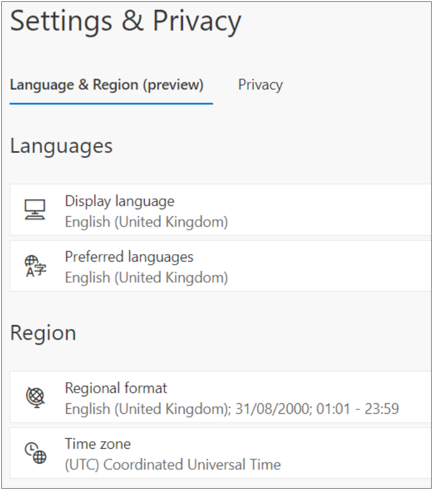Select the Language & Region (preview) tab
433x490 pixels.
coord(107,85)
